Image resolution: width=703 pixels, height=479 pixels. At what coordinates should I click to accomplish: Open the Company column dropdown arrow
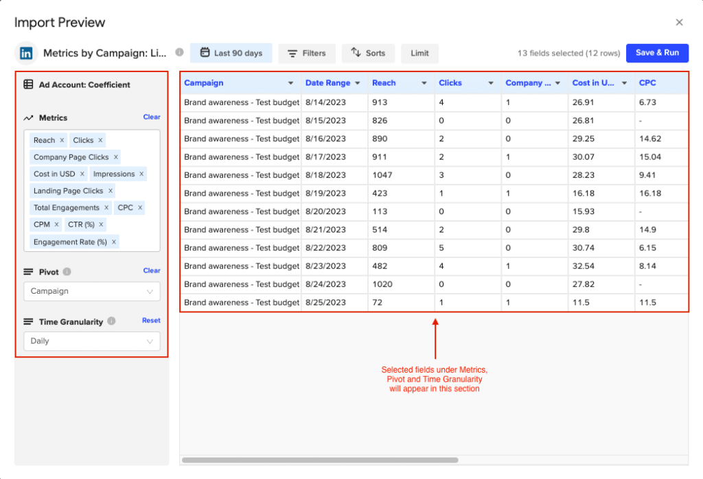point(557,83)
